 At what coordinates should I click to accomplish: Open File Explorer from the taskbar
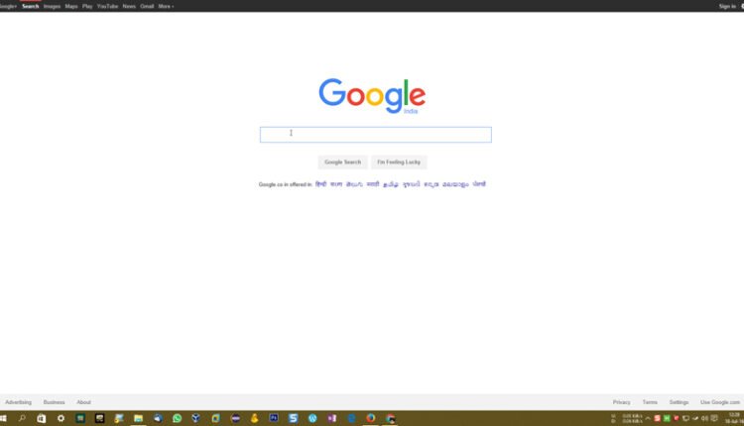[138, 418]
